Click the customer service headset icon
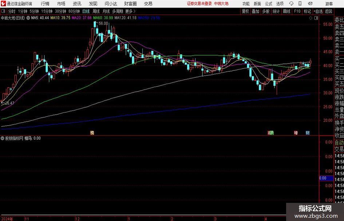 291,4
